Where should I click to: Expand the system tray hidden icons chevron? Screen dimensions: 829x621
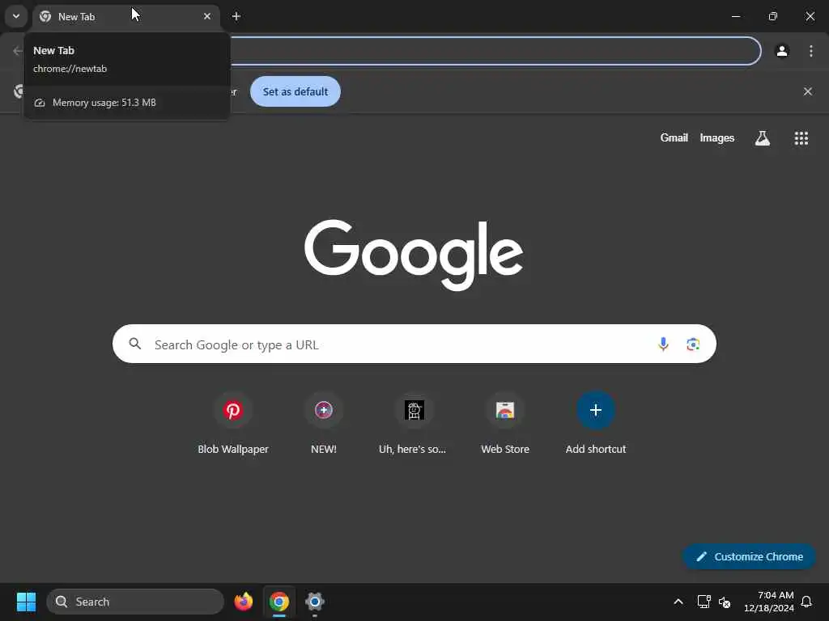(678, 602)
